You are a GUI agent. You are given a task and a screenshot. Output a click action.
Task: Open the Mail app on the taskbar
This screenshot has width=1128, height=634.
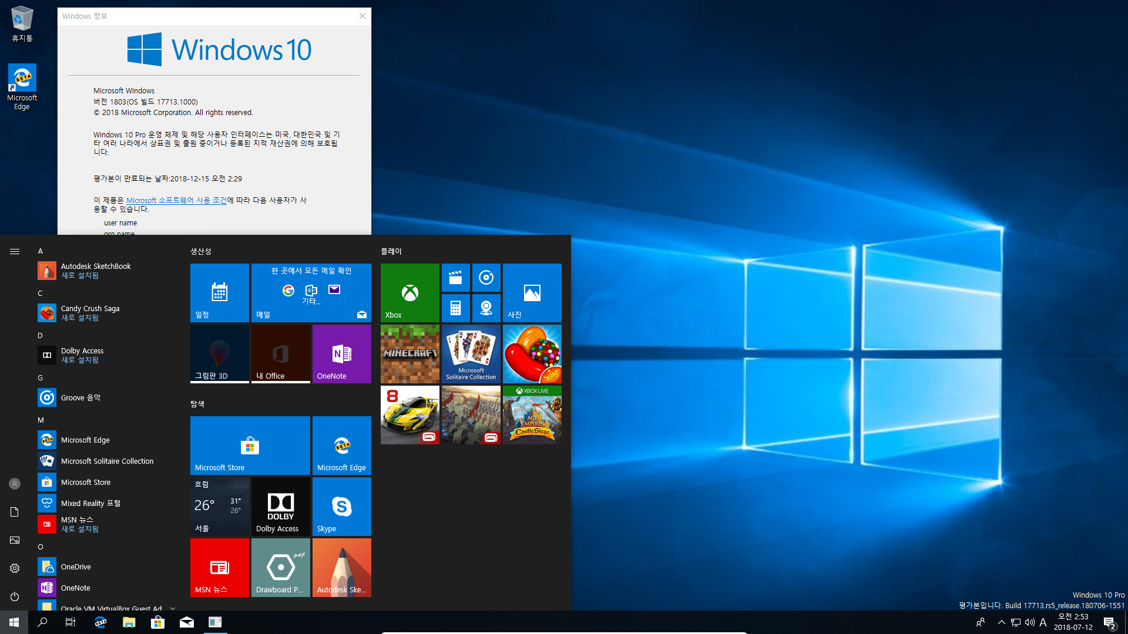(x=187, y=622)
